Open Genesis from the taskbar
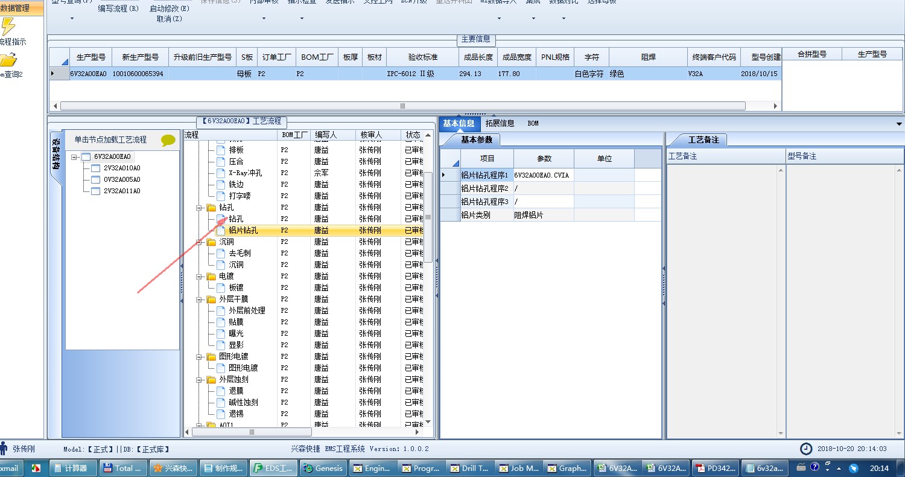 tap(322, 468)
